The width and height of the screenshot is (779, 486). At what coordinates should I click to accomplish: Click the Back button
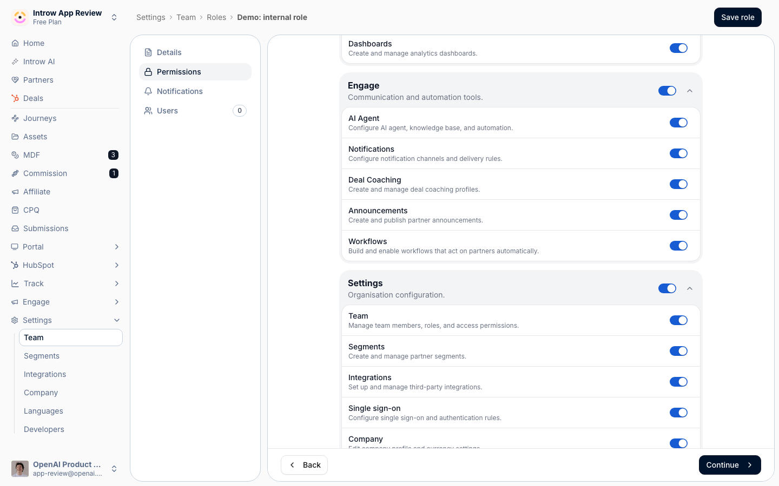coord(304,465)
